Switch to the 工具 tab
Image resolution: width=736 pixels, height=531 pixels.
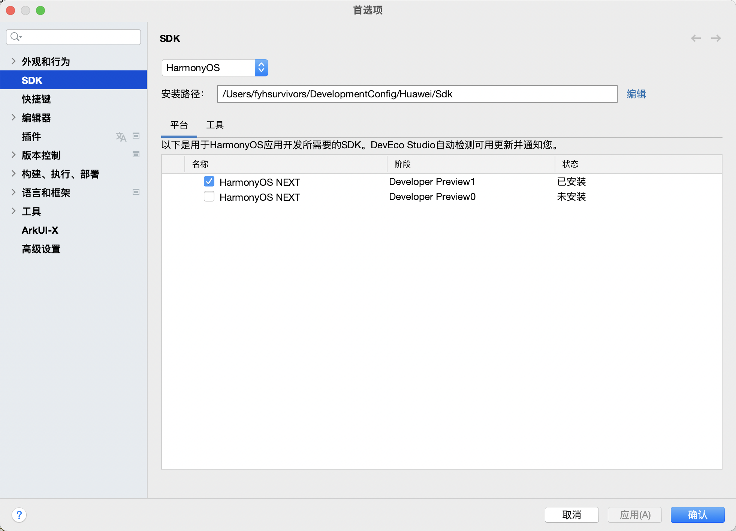click(x=214, y=125)
